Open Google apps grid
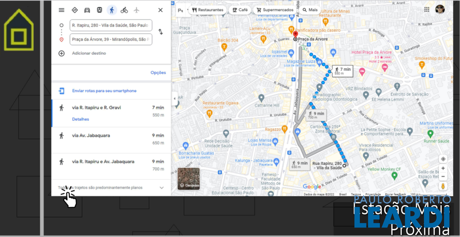This screenshot has width=460, height=237. [427, 9]
